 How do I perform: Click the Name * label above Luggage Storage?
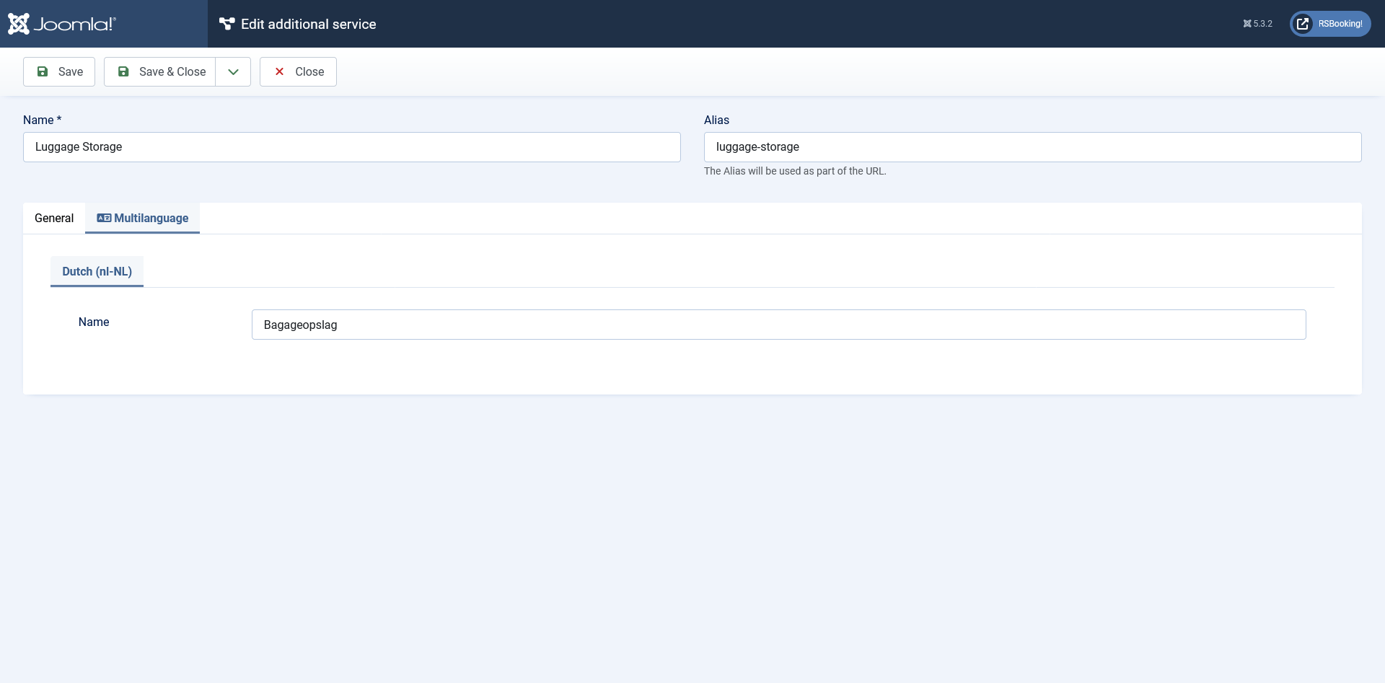[43, 120]
